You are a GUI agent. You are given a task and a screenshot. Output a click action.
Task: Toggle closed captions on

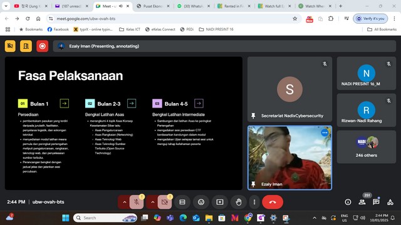pyautogui.click(x=182, y=202)
